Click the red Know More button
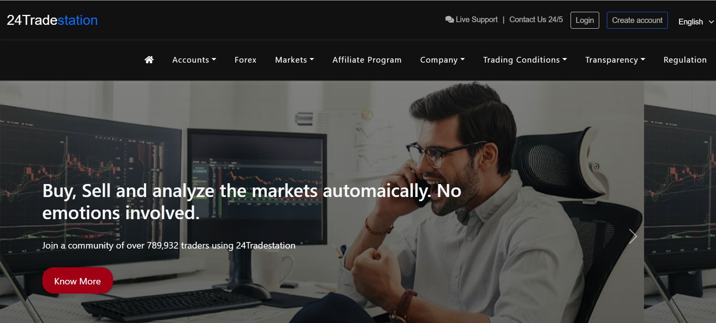 [x=77, y=281]
